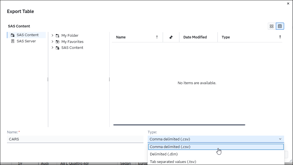Click the pin column header icon

[171, 37]
